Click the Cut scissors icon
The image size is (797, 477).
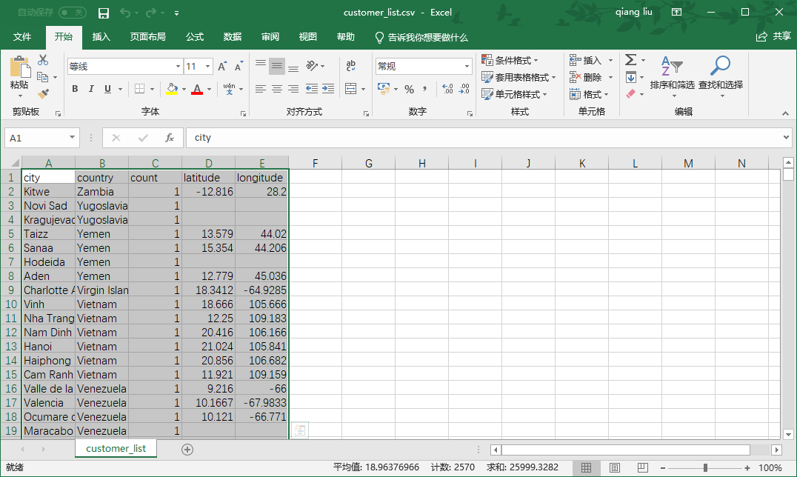pyautogui.click(x=43, y=60)
